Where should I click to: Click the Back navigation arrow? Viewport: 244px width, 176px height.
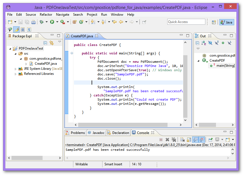coord(121,22)
